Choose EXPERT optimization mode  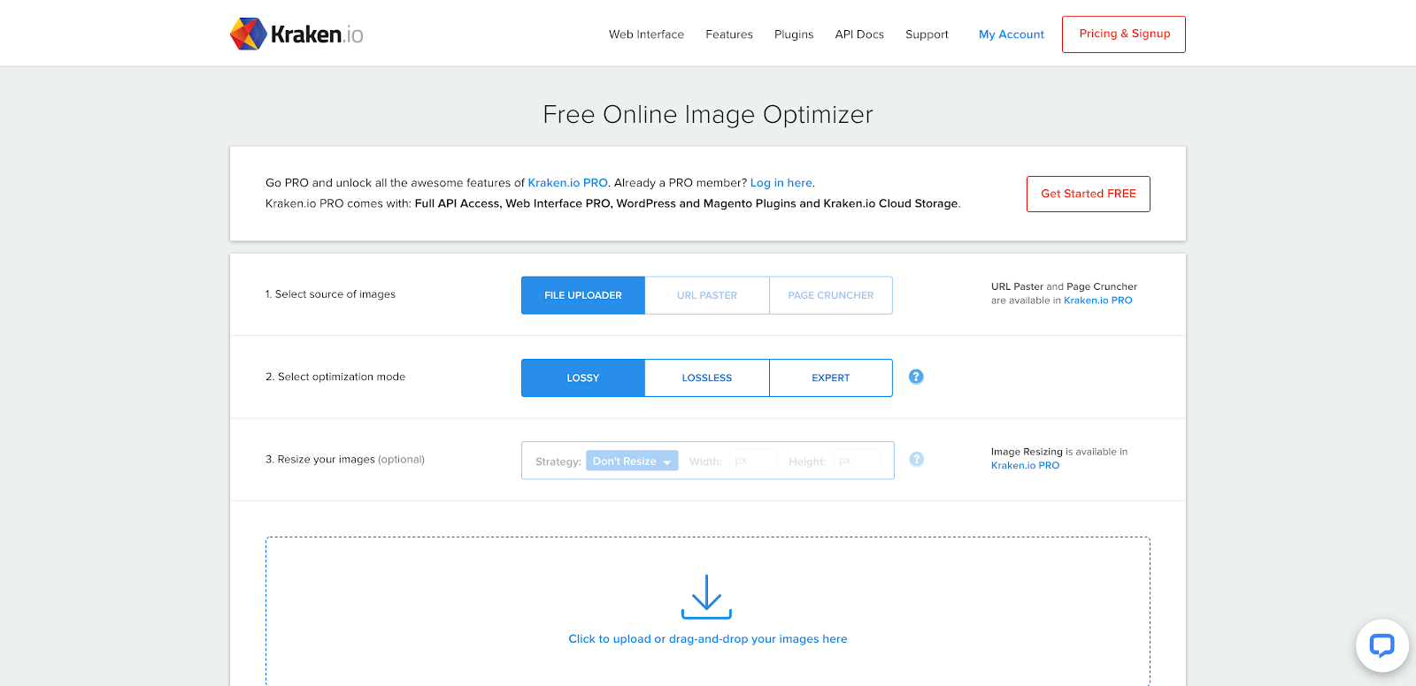click(831, 377)
